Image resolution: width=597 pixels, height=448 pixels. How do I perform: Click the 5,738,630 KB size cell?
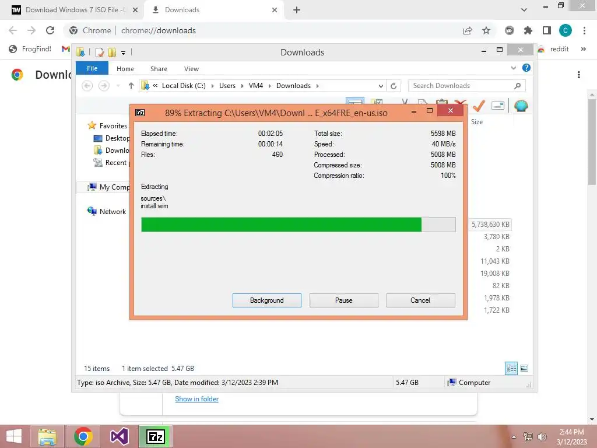(490, 225)
